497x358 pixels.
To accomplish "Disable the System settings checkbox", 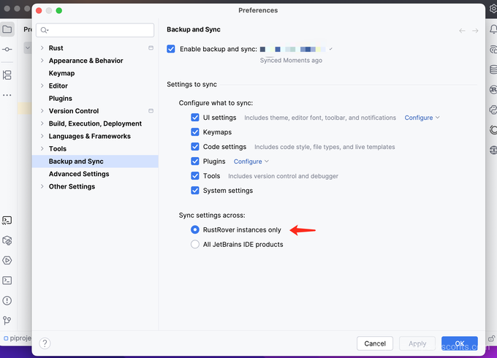I will tap(195, 191).
